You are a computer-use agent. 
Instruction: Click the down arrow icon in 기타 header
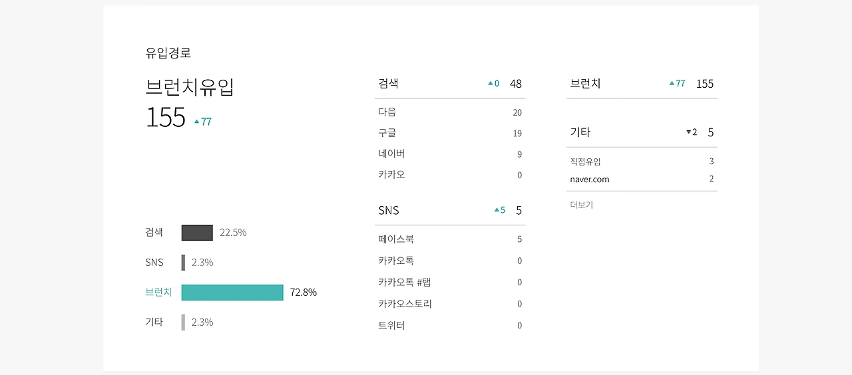click(x=688, y=132)
